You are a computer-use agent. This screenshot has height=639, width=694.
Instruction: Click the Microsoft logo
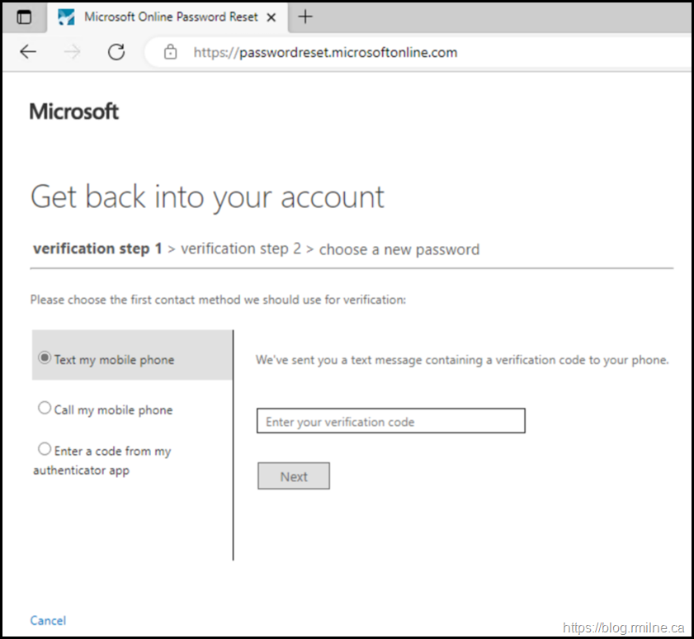click(x=74, y=111)
